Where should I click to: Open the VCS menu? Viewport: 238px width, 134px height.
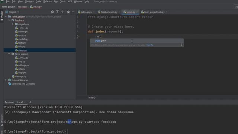point(70,1)
